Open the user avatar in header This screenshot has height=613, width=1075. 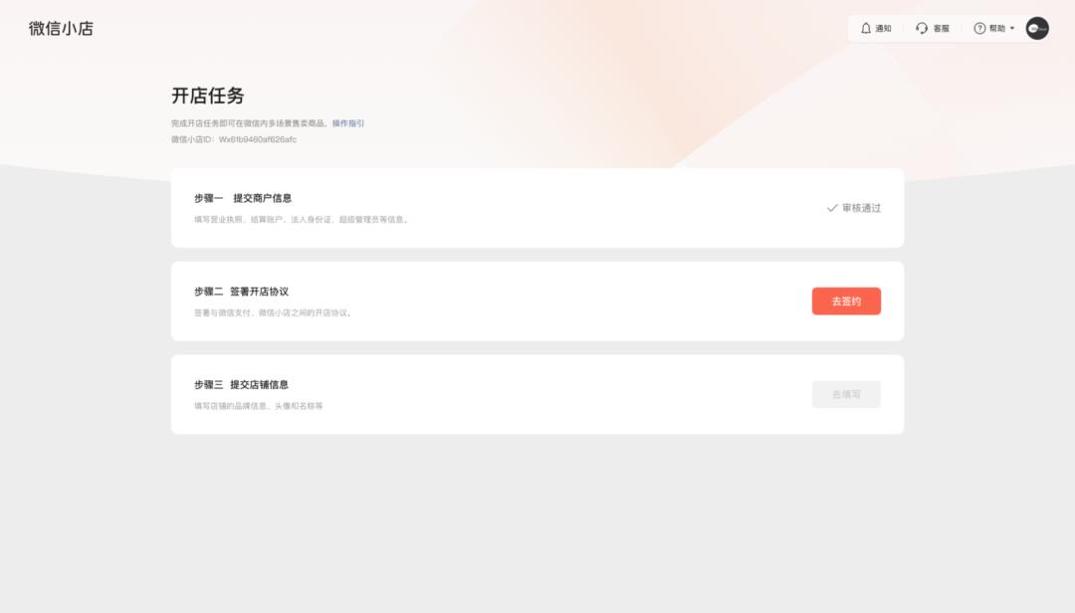tap(1036, 28)
